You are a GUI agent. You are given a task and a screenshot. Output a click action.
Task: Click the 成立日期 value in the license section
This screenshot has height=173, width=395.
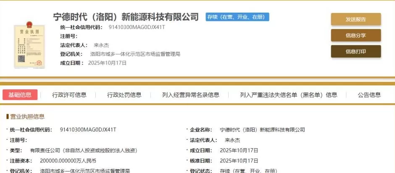pos(239,151)
